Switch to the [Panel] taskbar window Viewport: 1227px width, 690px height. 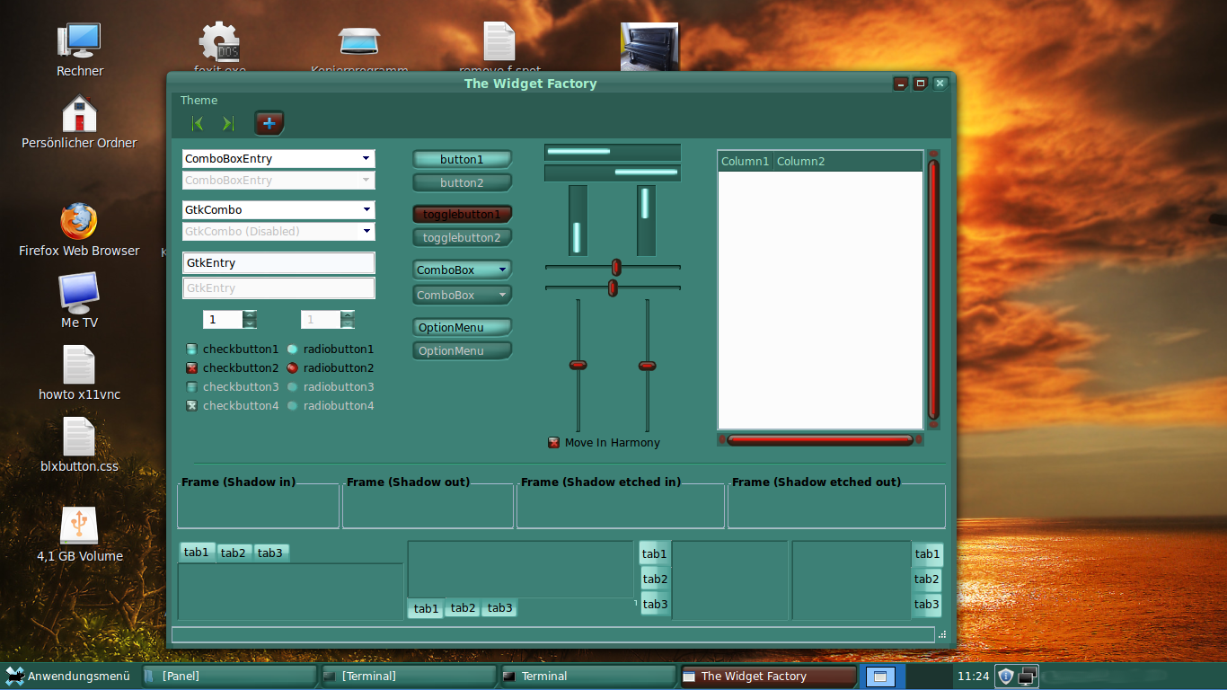coord(229,676)
